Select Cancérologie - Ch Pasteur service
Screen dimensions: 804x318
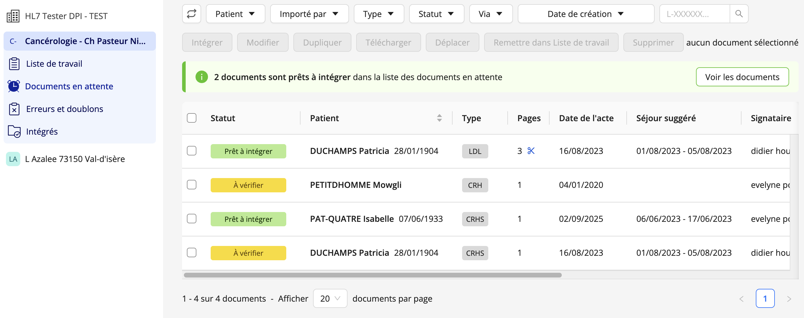click(x=79, y=41)
